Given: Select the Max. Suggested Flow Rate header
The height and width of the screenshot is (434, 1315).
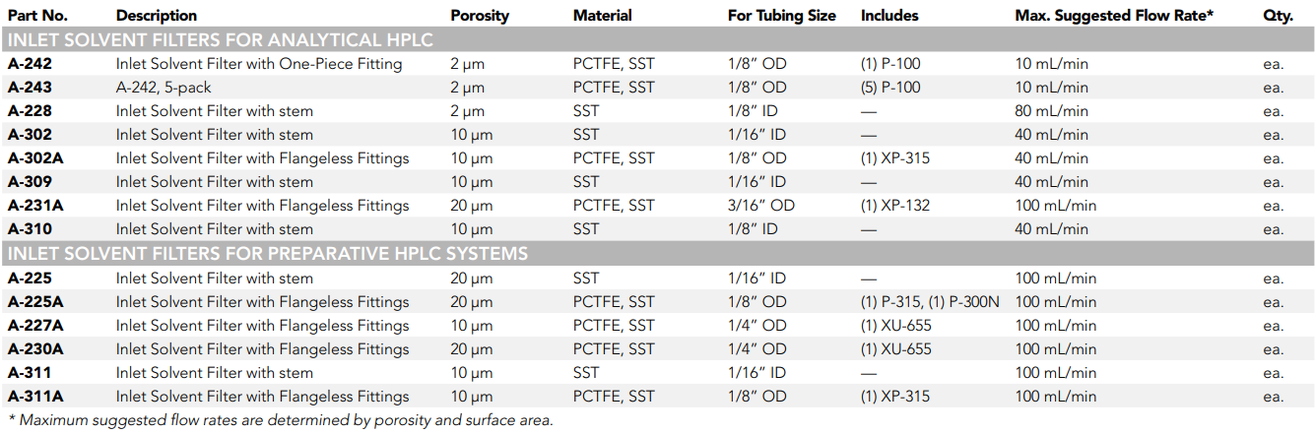Looking at the screenshot, I should click(1114, 16).
